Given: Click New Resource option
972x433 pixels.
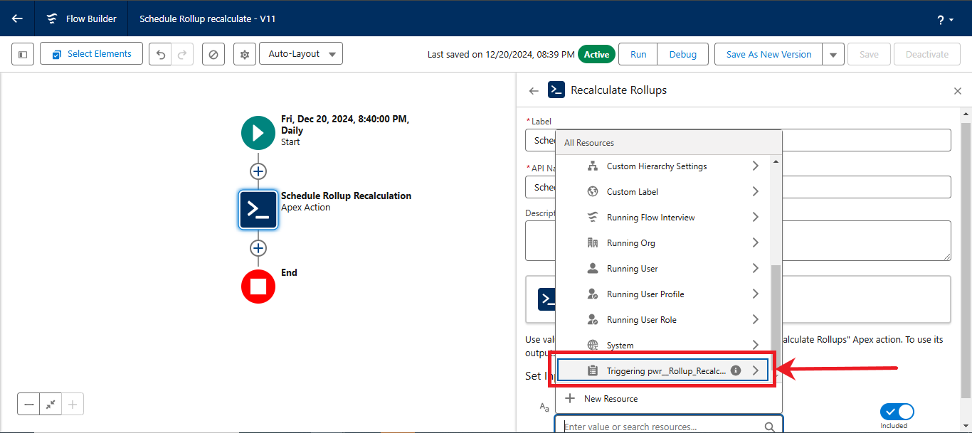Looking at the screenshot, I should (668, 399).
